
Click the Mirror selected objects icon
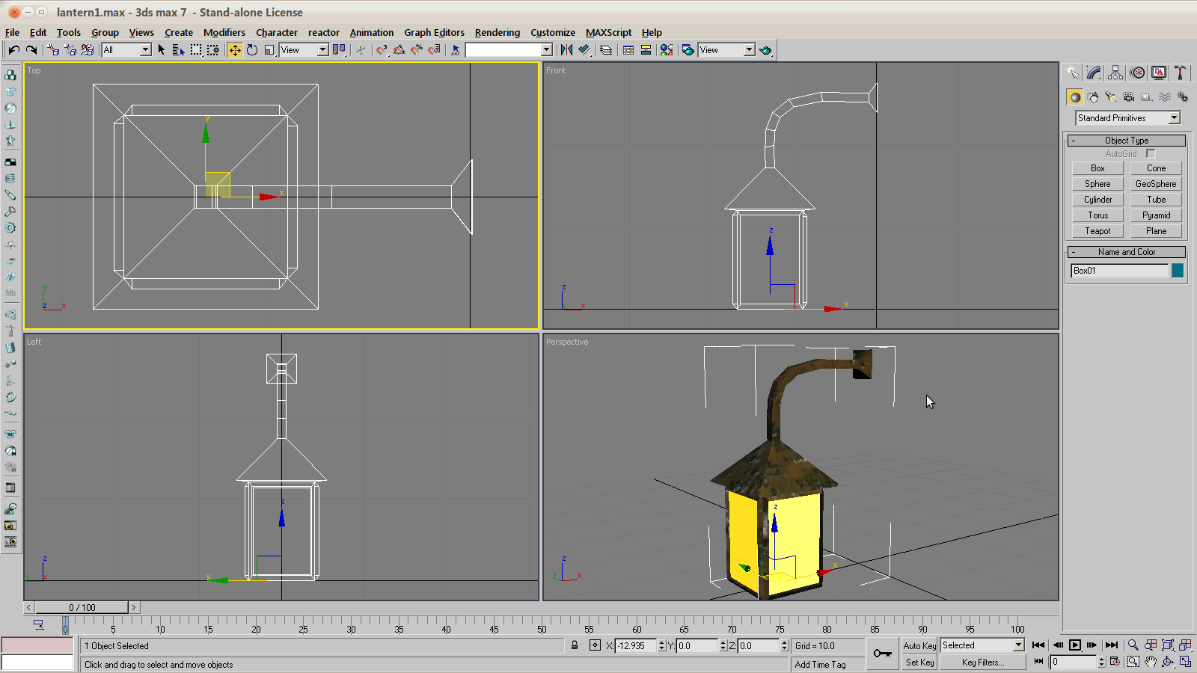[x=566, y=50]
